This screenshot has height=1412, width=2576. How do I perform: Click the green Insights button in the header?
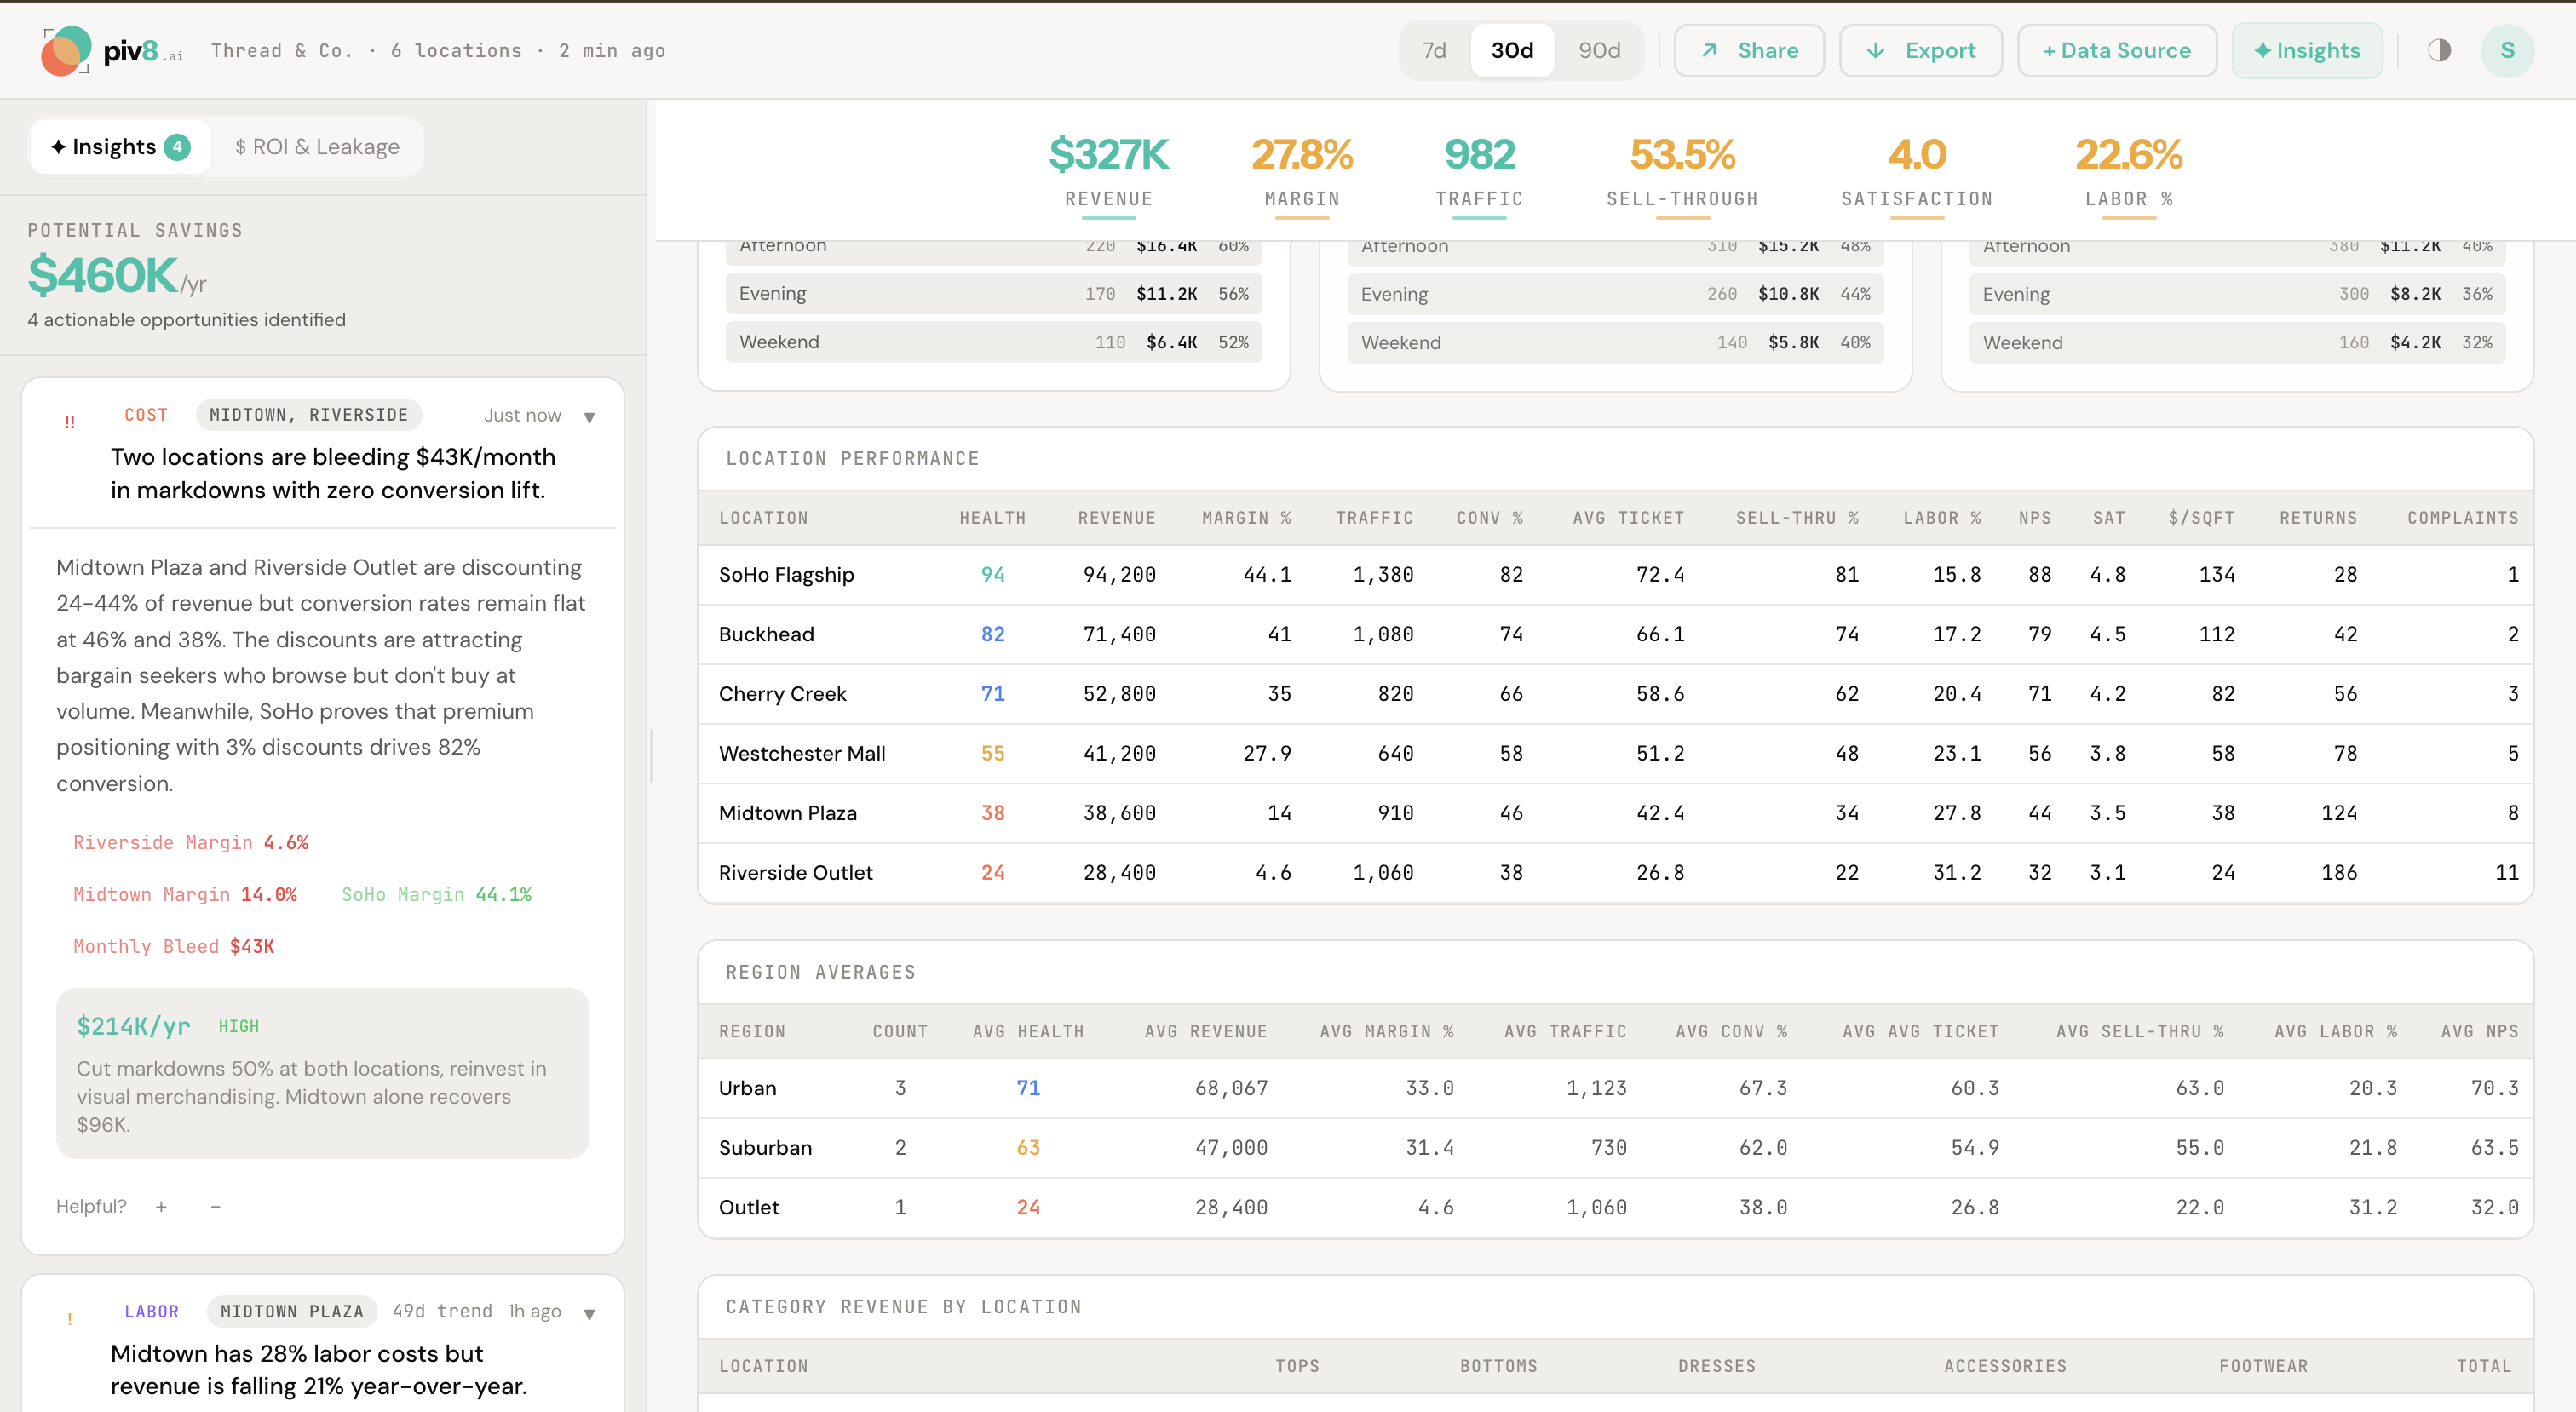pos(2306,50)
